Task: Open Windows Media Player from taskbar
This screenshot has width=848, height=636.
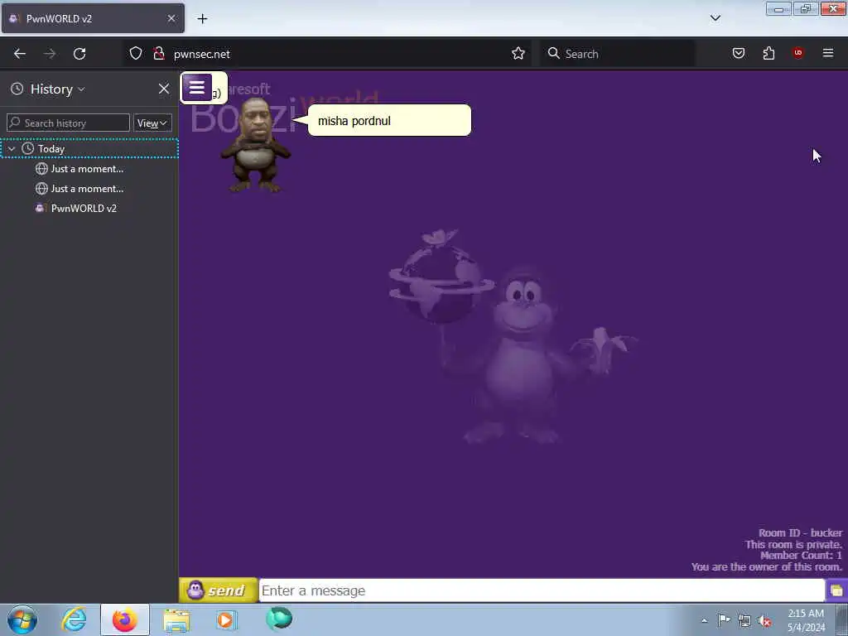Action: tap(226, 619)
